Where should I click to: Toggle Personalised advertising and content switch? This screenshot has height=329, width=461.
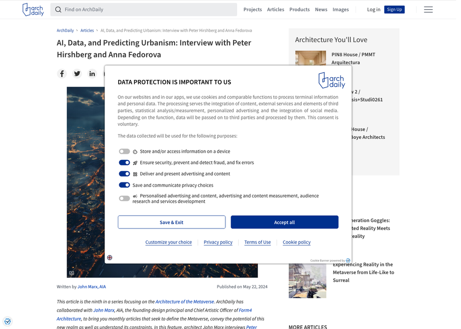(124, 198)
